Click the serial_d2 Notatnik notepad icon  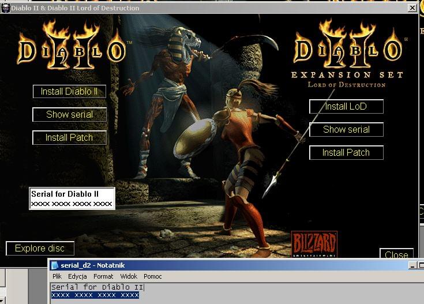pyautogui.click(x=55, y=265)
